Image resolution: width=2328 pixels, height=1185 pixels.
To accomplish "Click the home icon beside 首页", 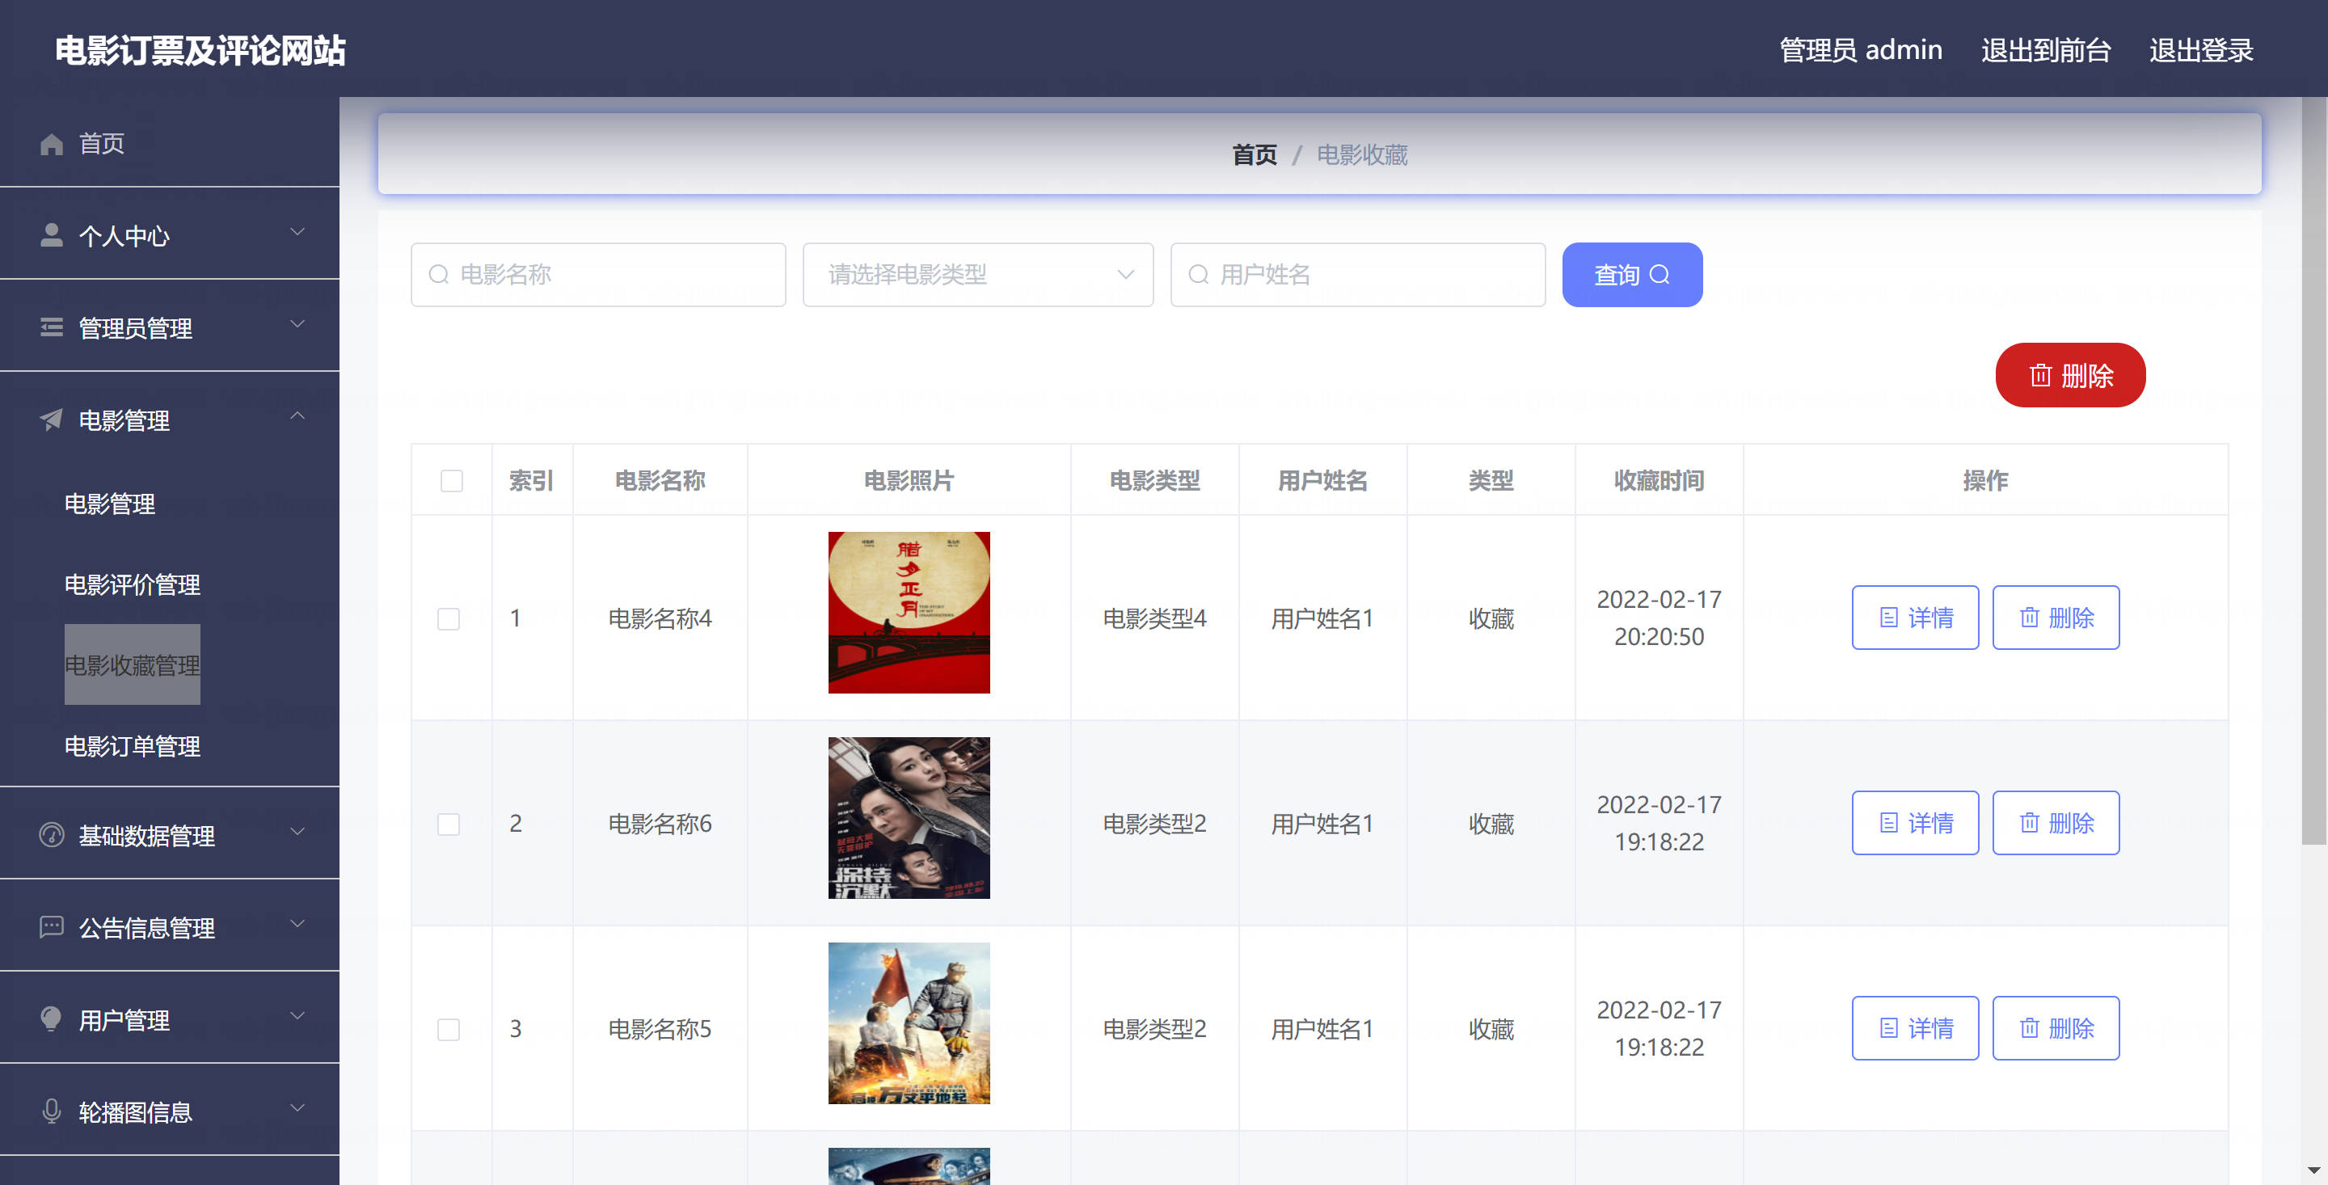I will (52, 144).
